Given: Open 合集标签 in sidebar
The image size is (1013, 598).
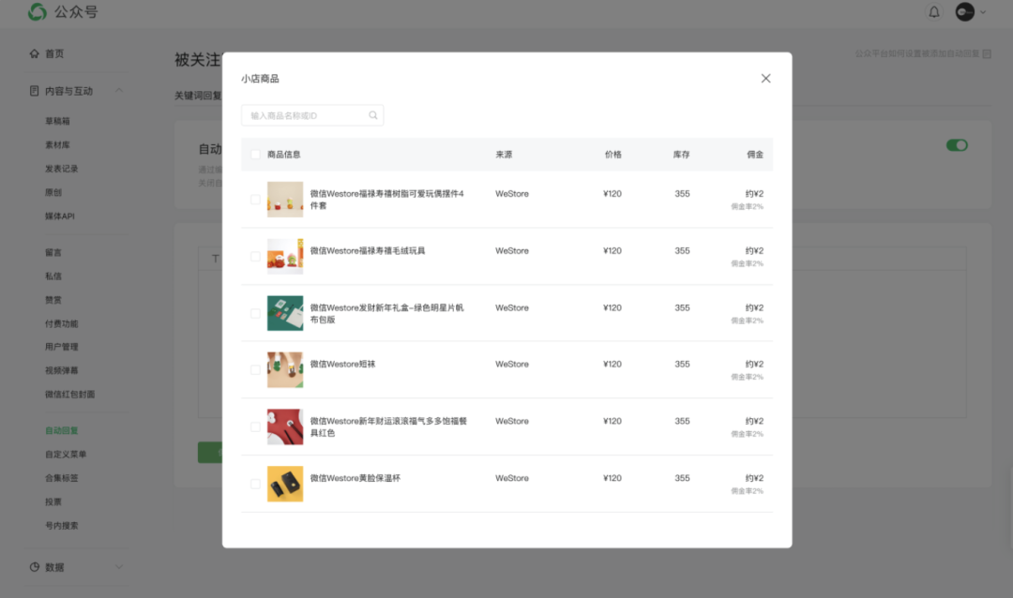Looking at the screenshot, I should (x=61, y=478).
